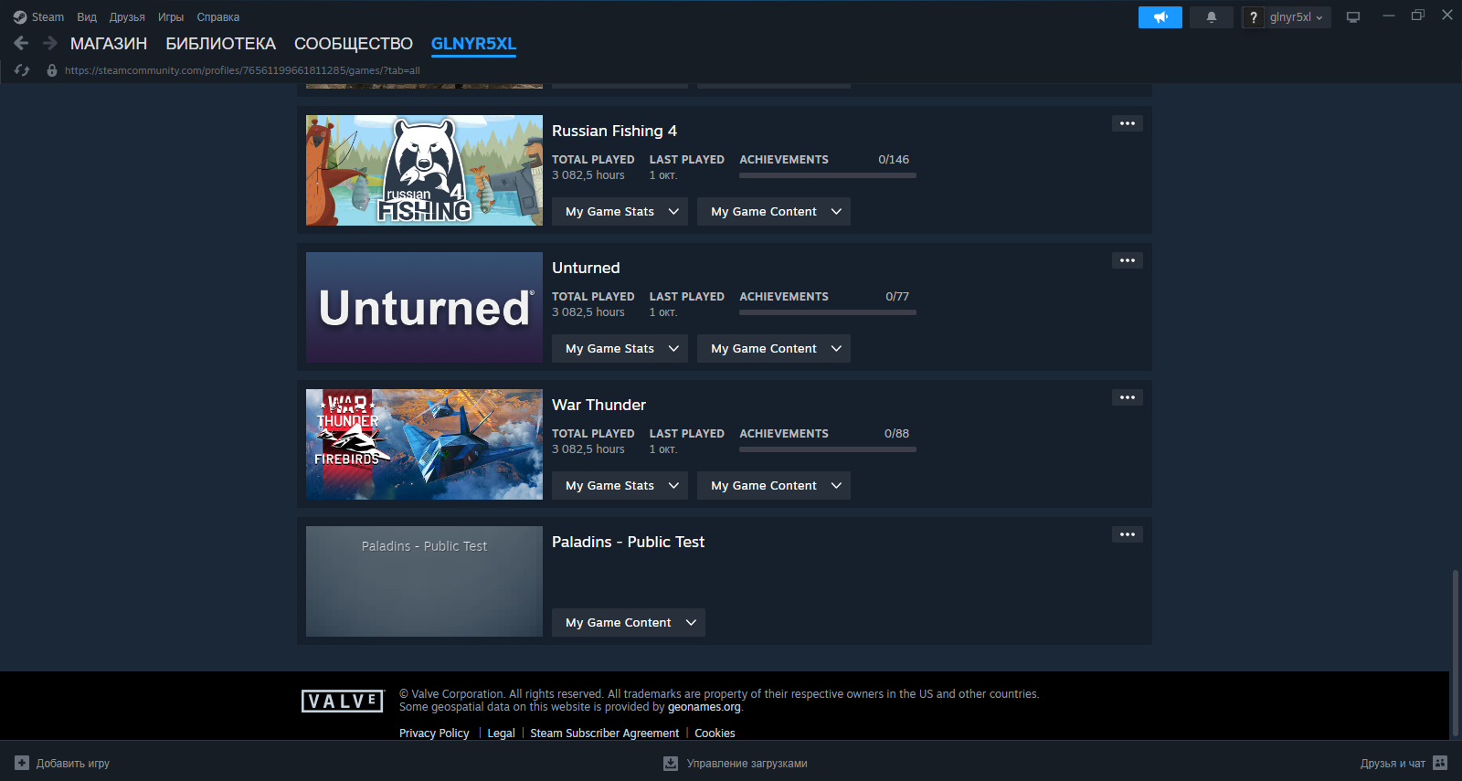Click the 0/77 achievements count

pyautogui.click(x=897, y=296)
